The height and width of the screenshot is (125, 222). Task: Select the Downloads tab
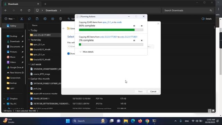(22, 4)
